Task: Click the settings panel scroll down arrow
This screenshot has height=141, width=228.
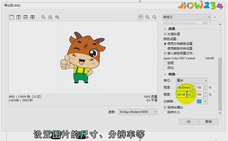Action: point(220,113)
